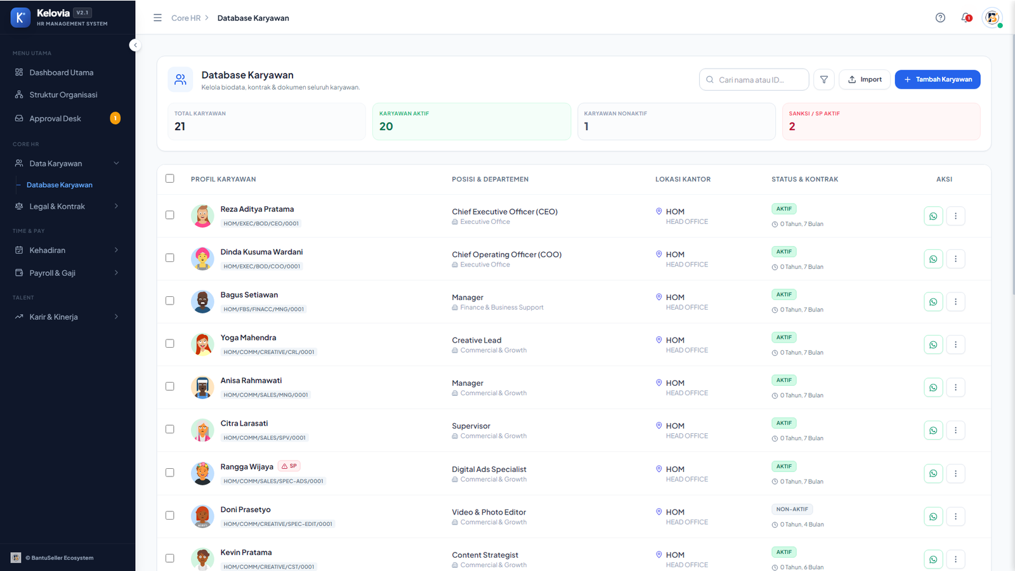Click the NON-AKTIF status badge
Image resolution: width=1015 pixels, height=571 pixels.
[x=792, y=509]
